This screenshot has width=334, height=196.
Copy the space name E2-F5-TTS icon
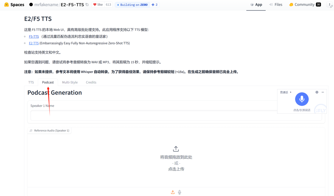pos(87,5)
